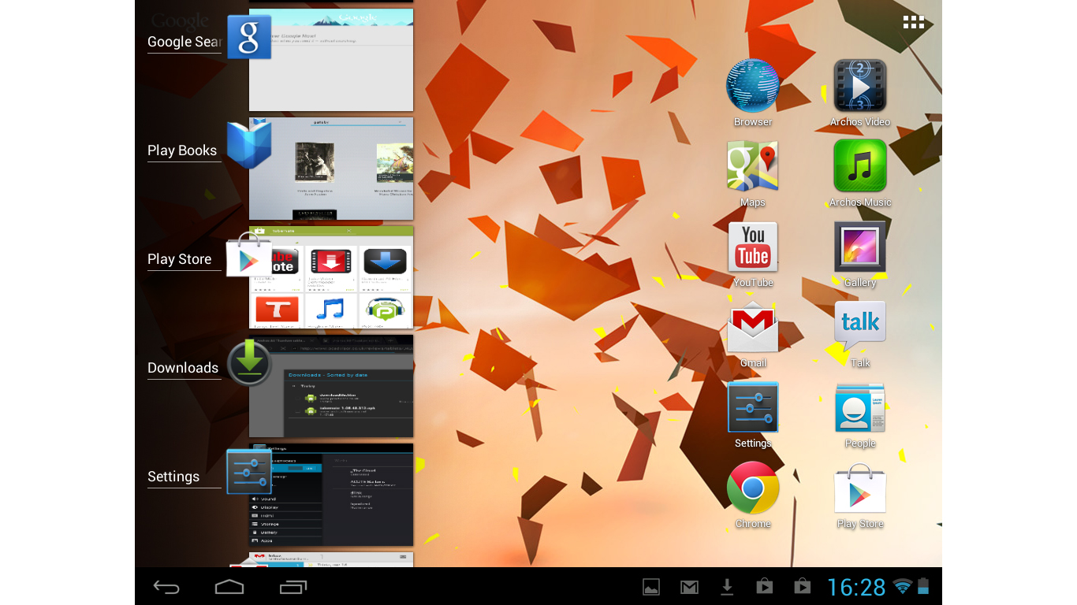
Task: Tap the Google Search blue g icon
Action: click(249, 37)
